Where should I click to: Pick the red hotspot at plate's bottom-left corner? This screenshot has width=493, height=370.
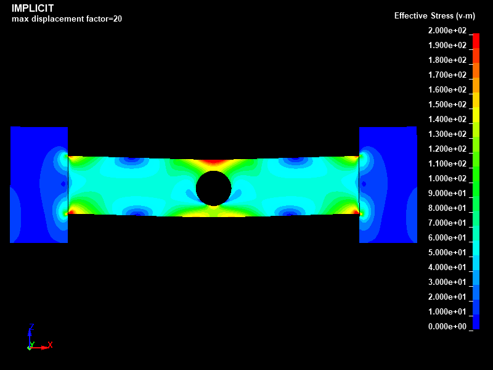[x=71, y=212]
